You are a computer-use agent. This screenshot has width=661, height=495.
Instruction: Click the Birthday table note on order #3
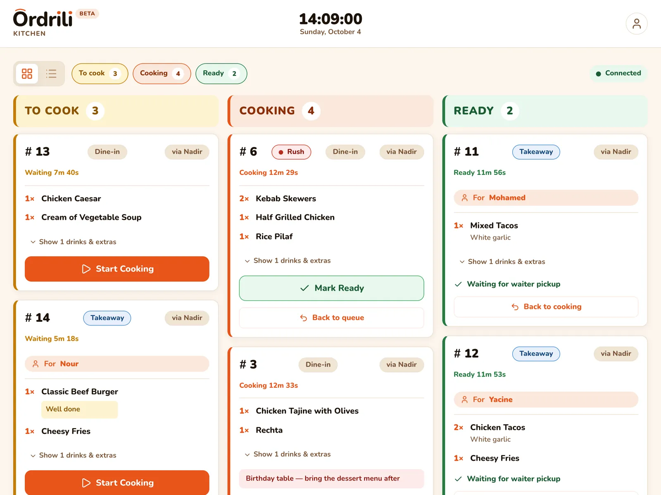[331, 478]
